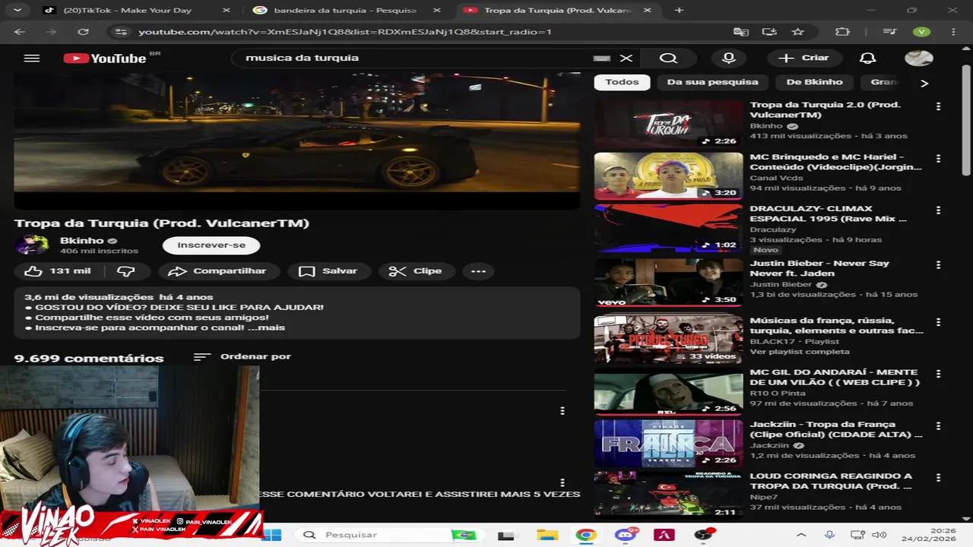This screenshot has height=547, width=973.
Task: Open Google Chrome from the taskbar
Action: 585,535
